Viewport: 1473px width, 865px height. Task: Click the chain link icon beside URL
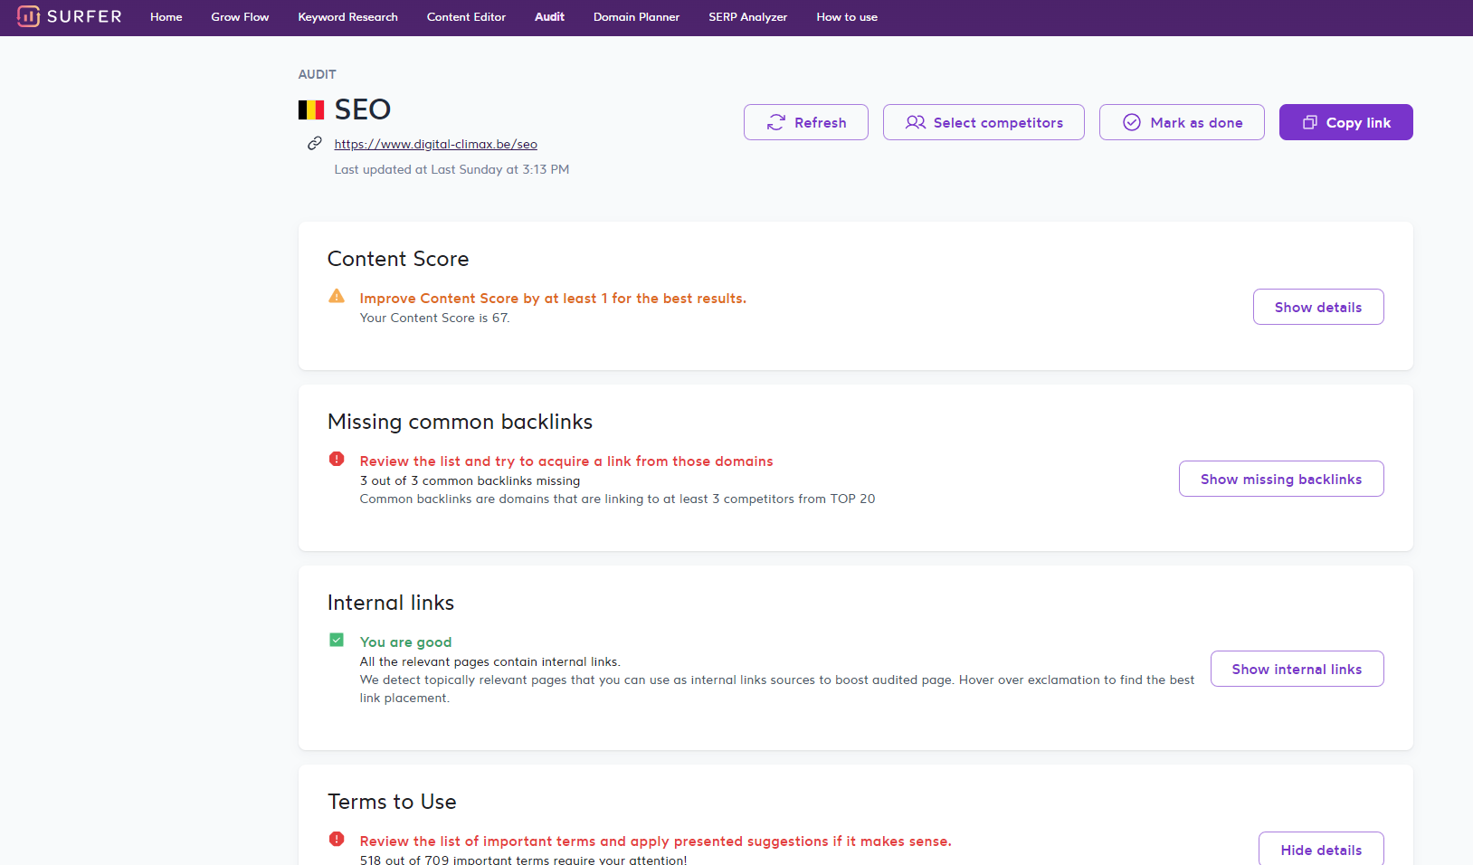[315, 143]
